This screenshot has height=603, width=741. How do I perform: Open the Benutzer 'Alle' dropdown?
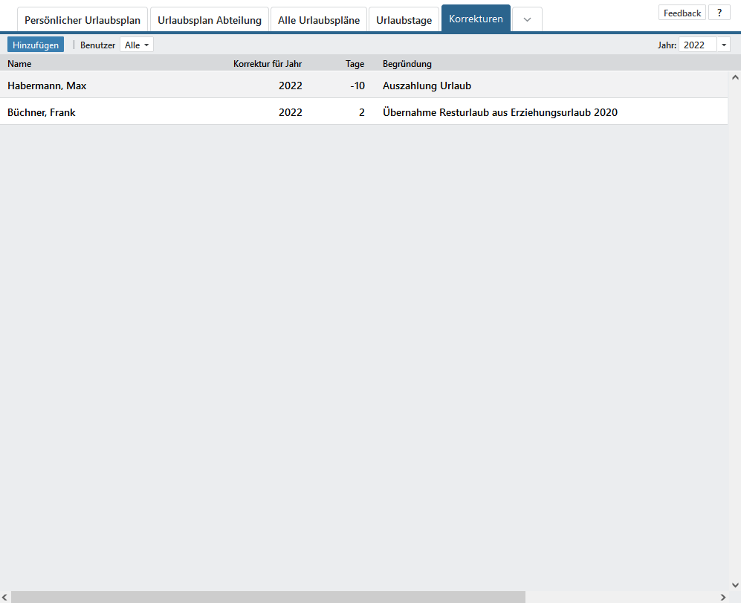[137, 45]
